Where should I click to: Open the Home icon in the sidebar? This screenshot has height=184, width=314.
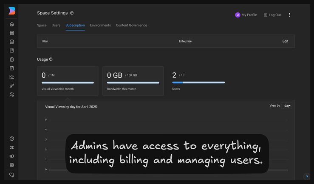click(12, 24)
